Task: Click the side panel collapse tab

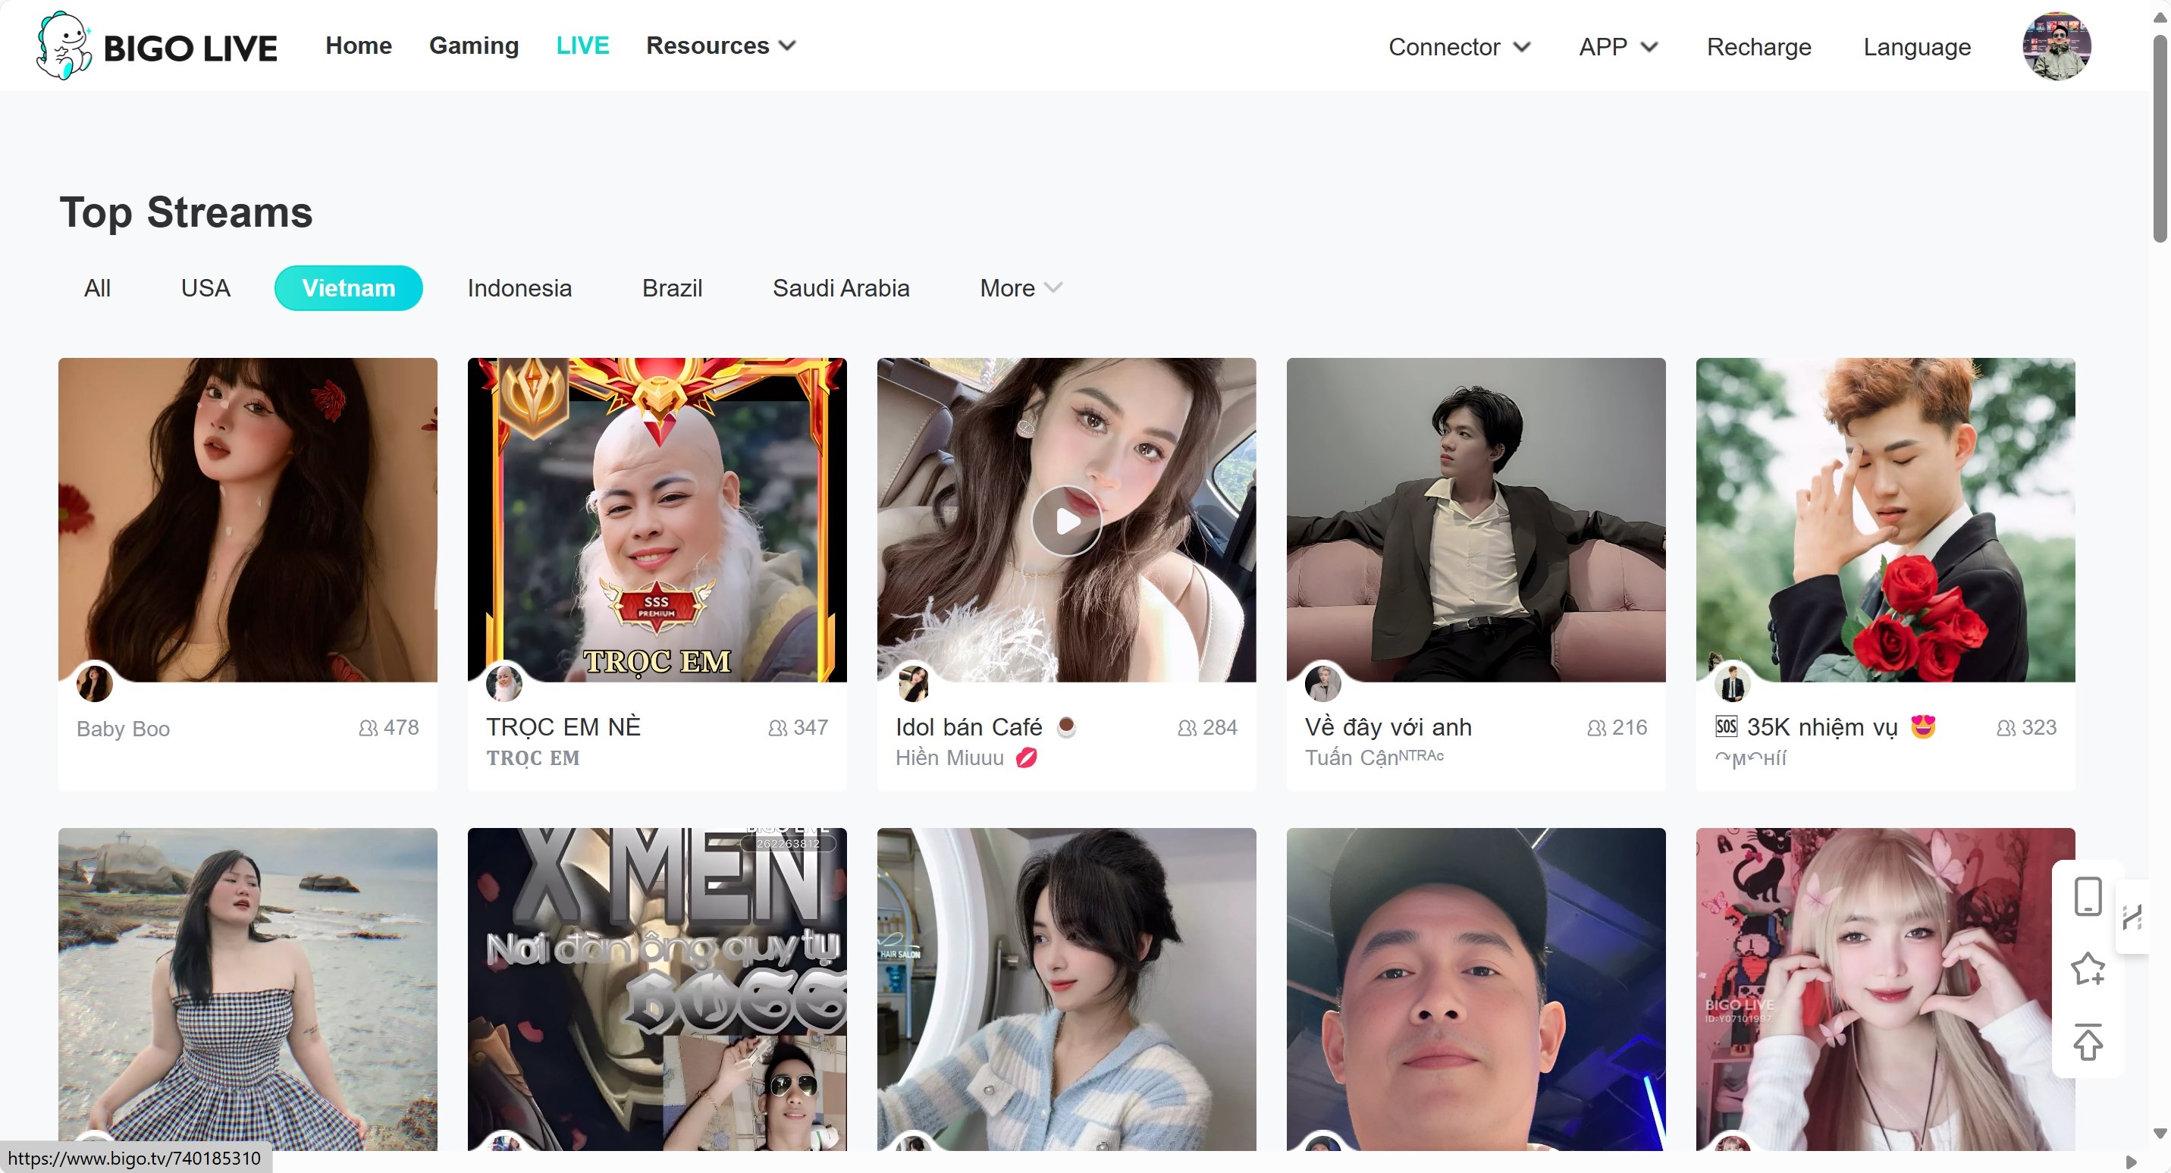Action: click(2133, 917)
